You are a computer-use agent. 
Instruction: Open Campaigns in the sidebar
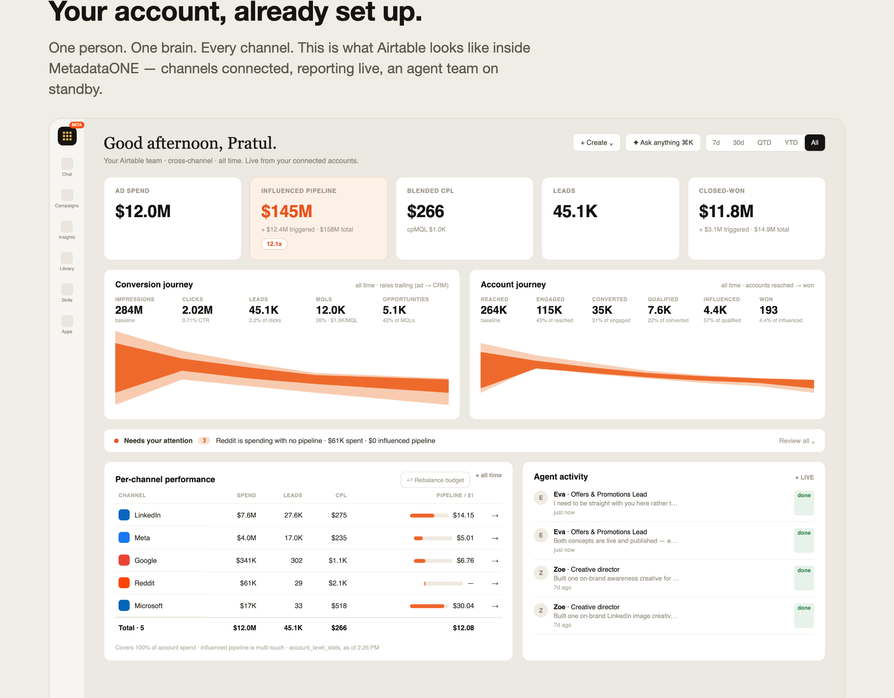point(67,199)
